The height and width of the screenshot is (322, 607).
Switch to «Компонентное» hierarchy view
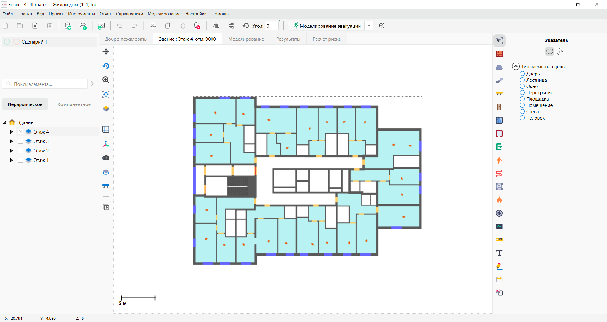[x=74, y=104]
